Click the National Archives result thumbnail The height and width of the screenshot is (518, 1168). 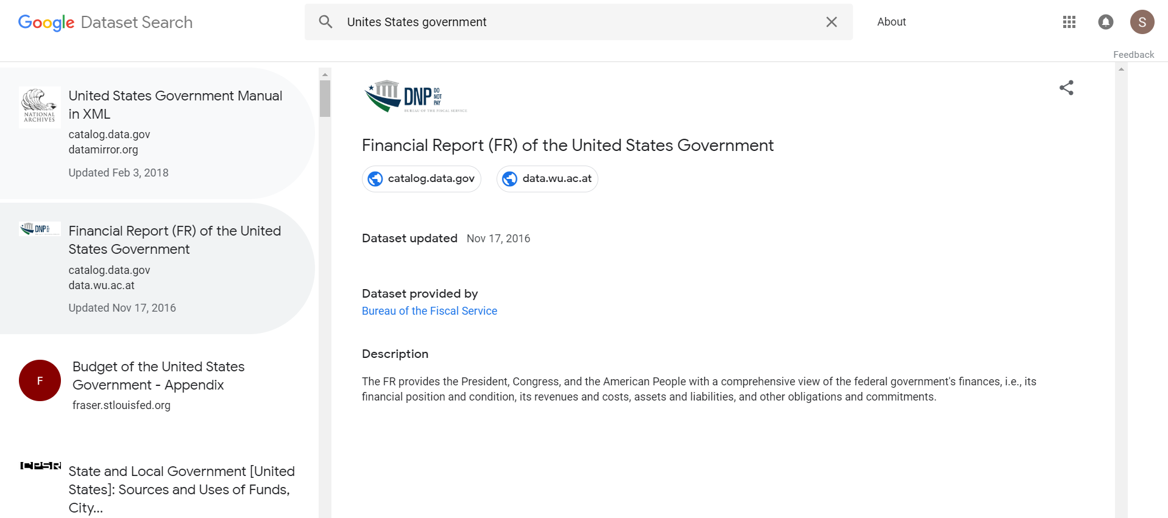coord(40,107)
